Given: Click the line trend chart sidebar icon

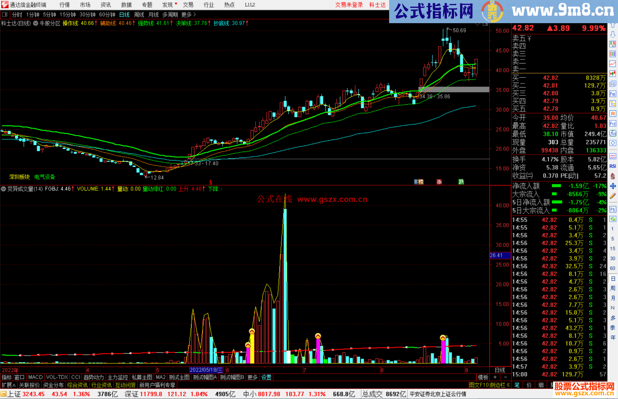Looking at the screenshot, I should [x=613, y=64].
